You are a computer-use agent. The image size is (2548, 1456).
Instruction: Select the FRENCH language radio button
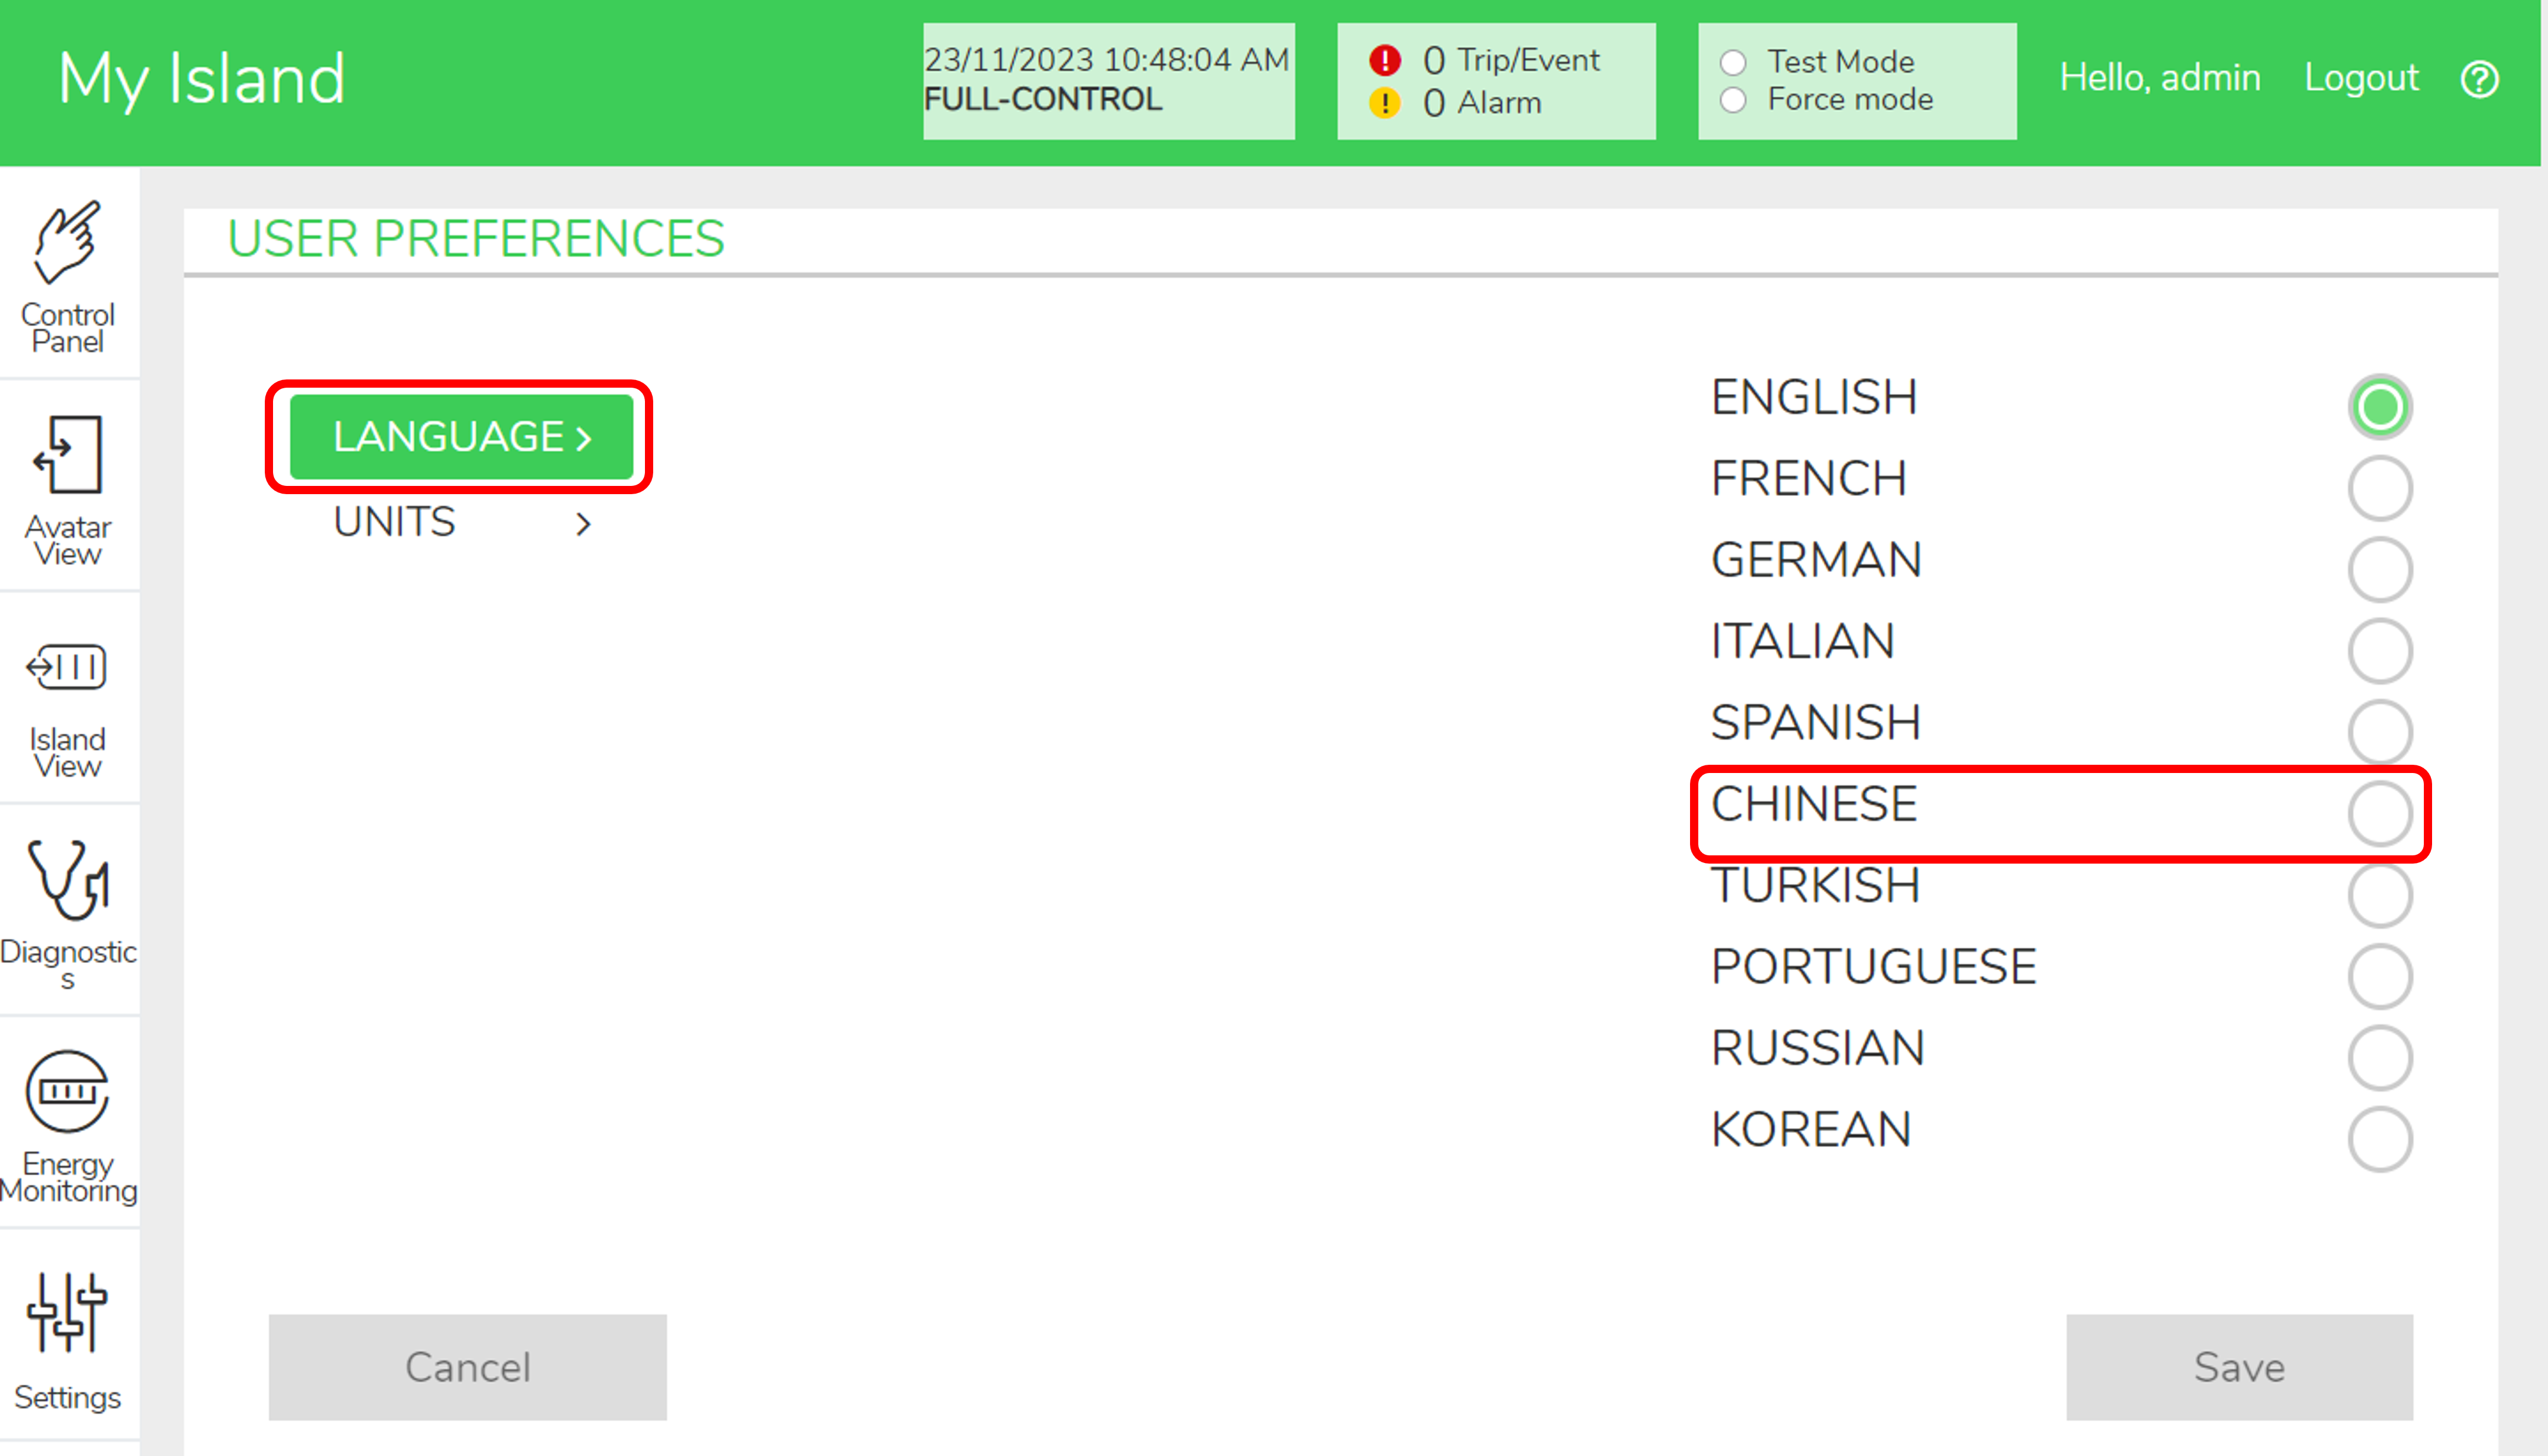[2379, 489]
